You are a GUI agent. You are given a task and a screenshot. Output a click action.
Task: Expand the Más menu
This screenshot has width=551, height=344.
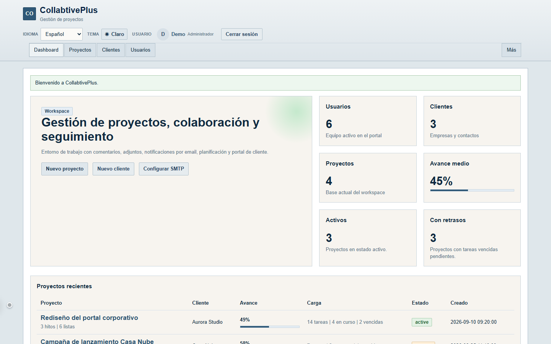point(511,50)
